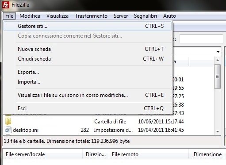Image resolution: width=226 pixels, height=165 pixels.
Task: Click the file list vertical scrollbar thumb
Action: click(x=217, y=77)
